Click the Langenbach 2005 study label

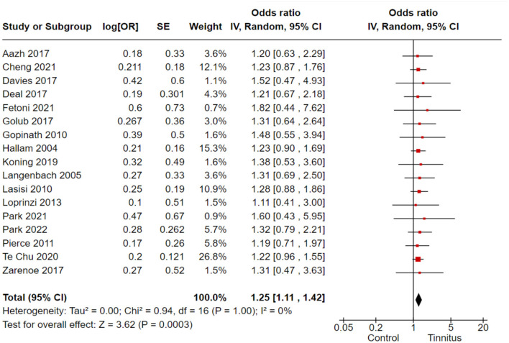coord(42,175)
